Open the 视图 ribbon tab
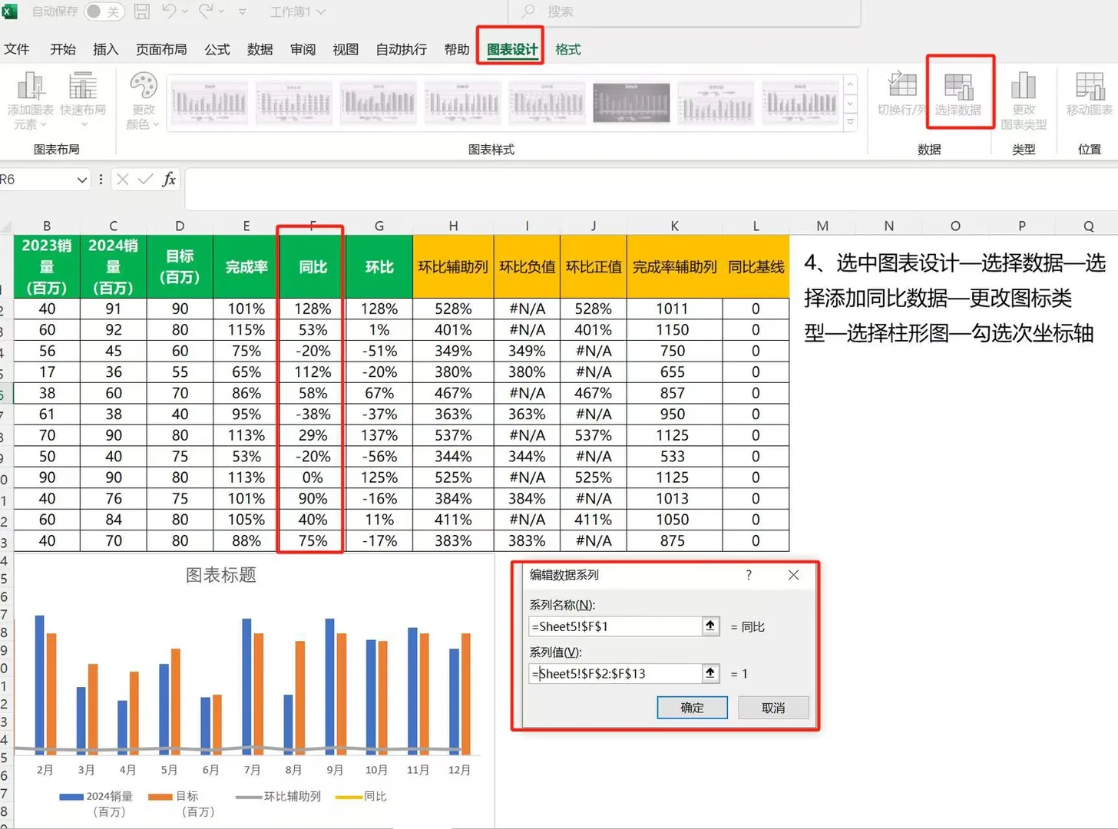The width and height of the screenshot is (1118, 829). pyautogui.click(x=346, y=49)
